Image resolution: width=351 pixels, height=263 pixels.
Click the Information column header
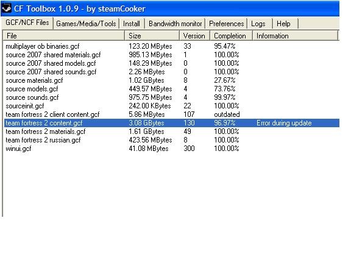(x=295, y=36)
